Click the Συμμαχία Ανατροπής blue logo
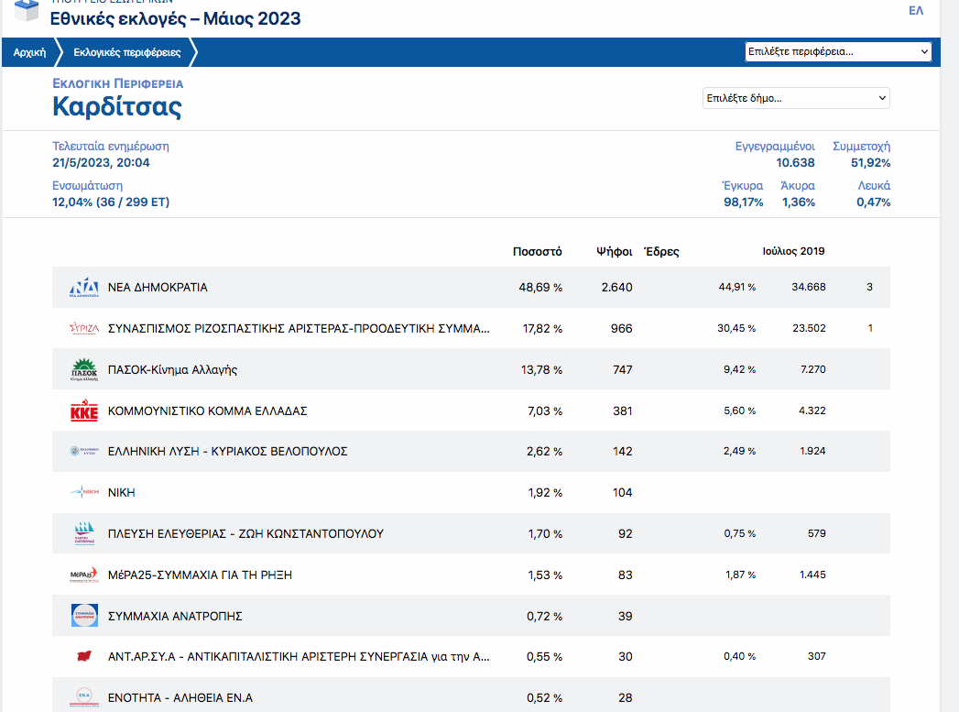Screen dimensions: 959x712 pos(84,616)
